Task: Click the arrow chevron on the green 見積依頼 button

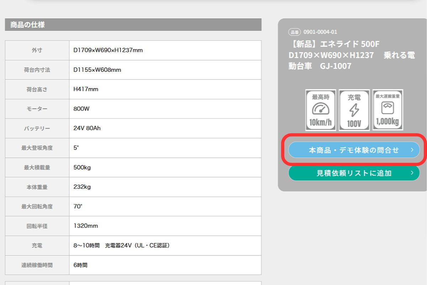Action: [412, 173]
